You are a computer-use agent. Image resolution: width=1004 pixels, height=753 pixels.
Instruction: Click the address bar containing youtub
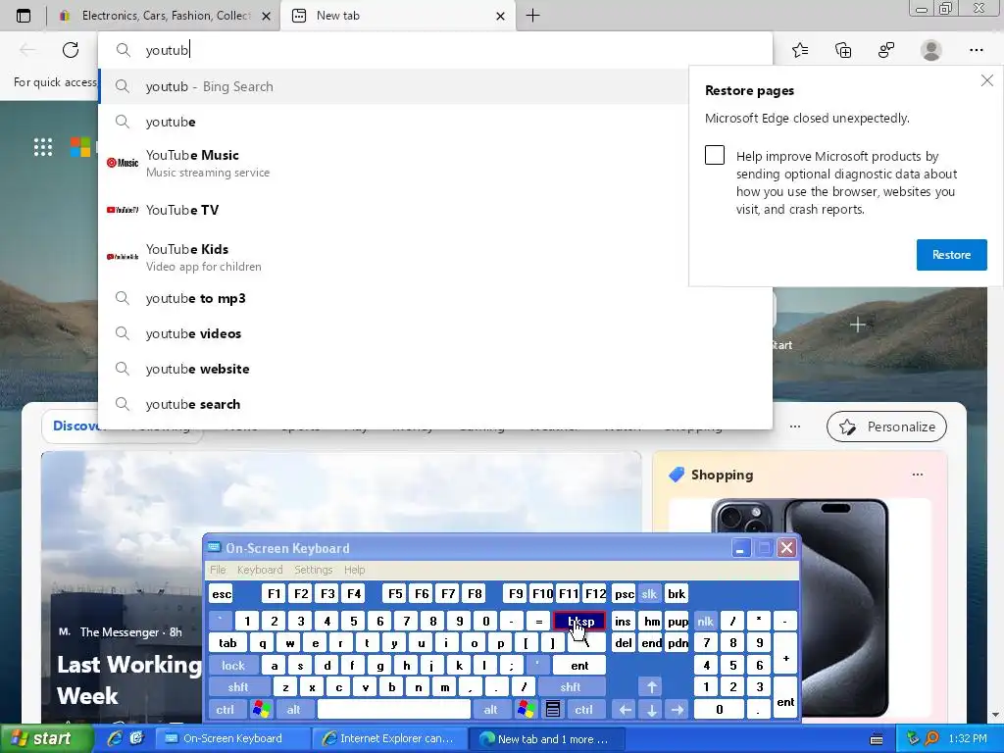tap(435, 50)
